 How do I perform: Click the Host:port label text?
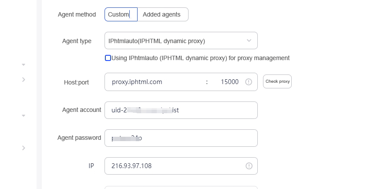pos(76,82)
